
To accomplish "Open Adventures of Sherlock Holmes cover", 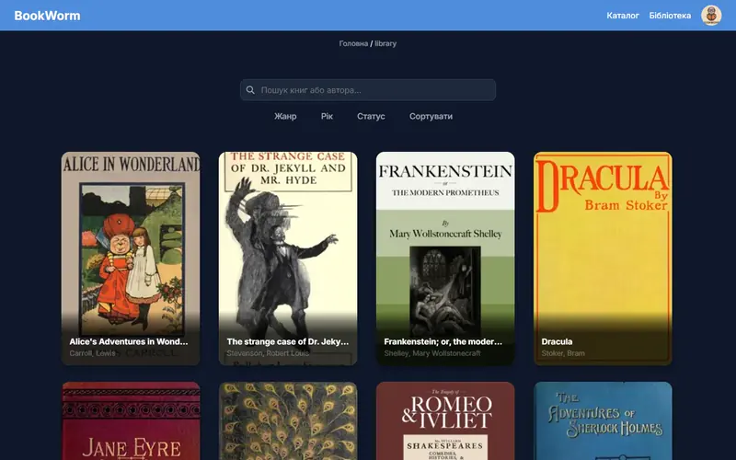I will (x=603, y=421).
